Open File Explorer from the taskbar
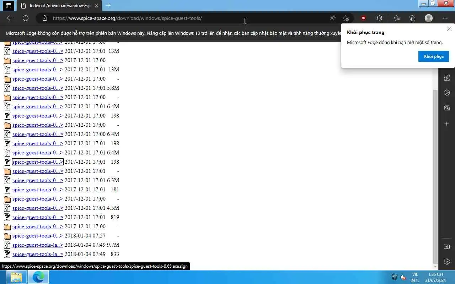 coord(16,277)
